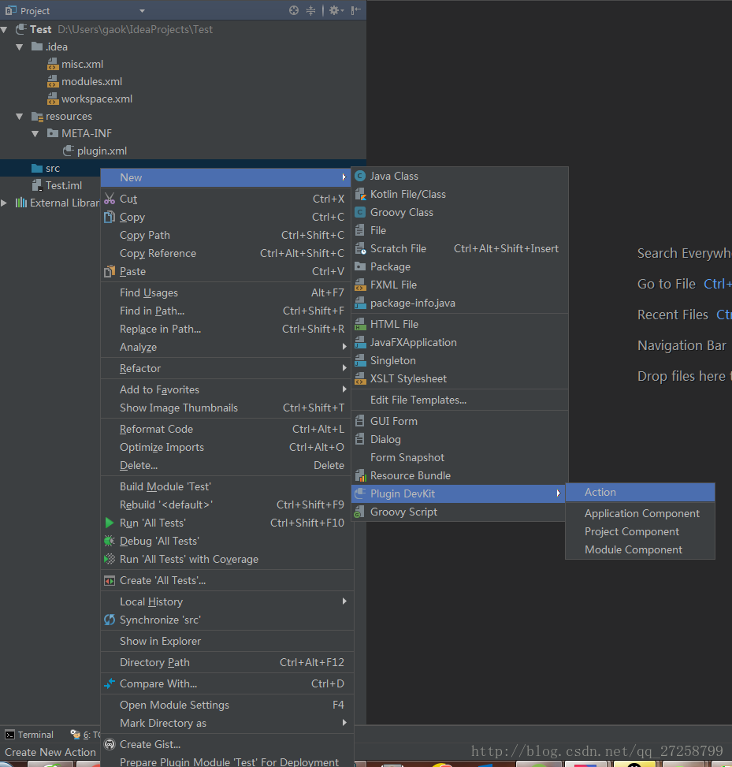Screen dimensions: 732x767
Task: Select Module Component entry
Action: pyautogui.click(x=640, y=549)
